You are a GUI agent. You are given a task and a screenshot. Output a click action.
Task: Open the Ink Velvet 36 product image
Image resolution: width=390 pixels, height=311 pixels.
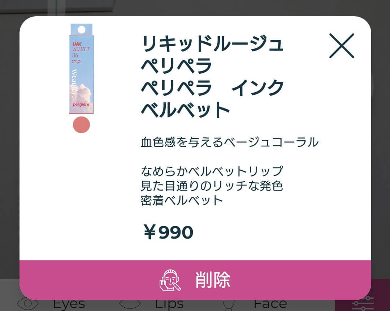point(82,68)
